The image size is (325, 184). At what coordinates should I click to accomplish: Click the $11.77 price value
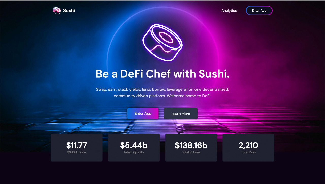[x=76, y=145]
